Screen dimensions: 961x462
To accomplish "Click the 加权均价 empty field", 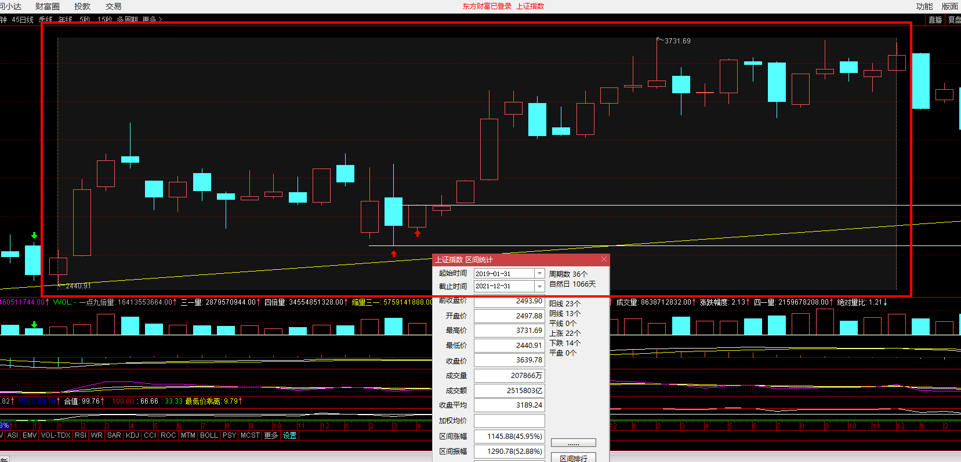I will 509,421.
